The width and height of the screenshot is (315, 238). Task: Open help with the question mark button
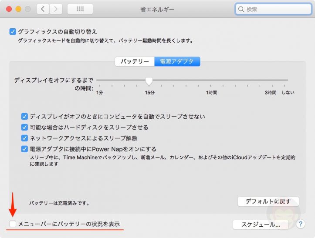click(x=300, y=224)
